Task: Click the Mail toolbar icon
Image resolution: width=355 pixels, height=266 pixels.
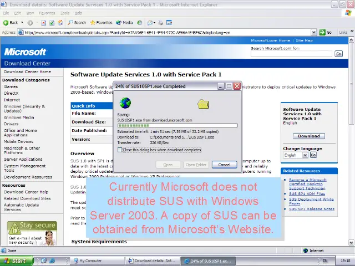Action: tap(150, 23)
